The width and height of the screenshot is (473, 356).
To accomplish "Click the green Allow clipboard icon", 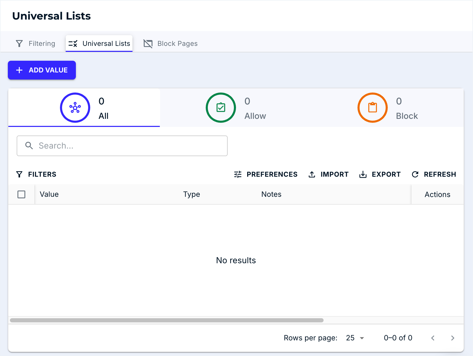I will [x=221, y=108].
